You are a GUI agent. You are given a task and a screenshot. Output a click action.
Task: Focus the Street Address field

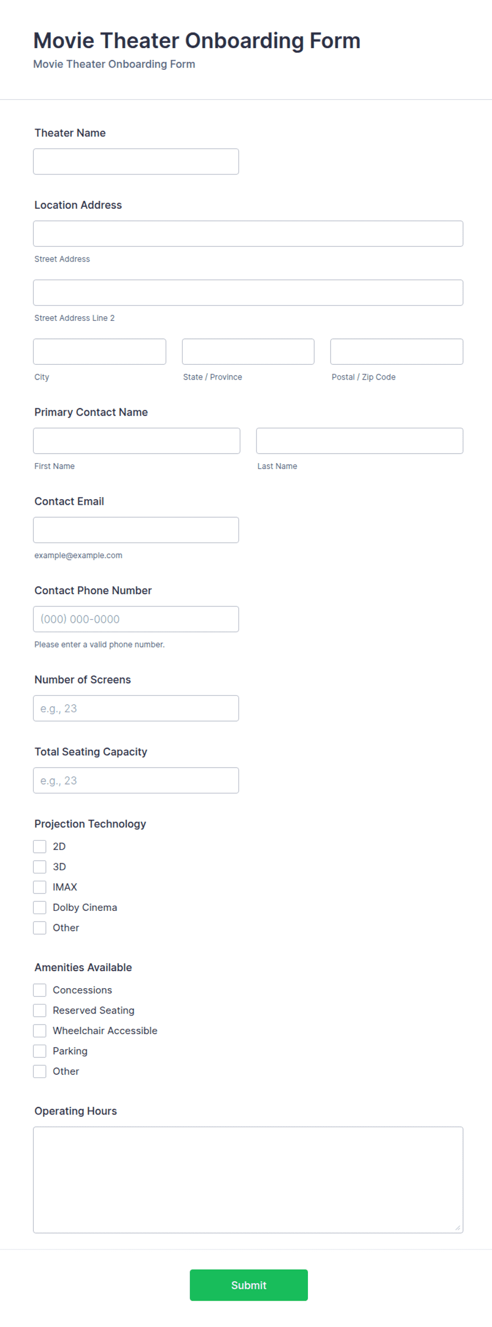248,234
